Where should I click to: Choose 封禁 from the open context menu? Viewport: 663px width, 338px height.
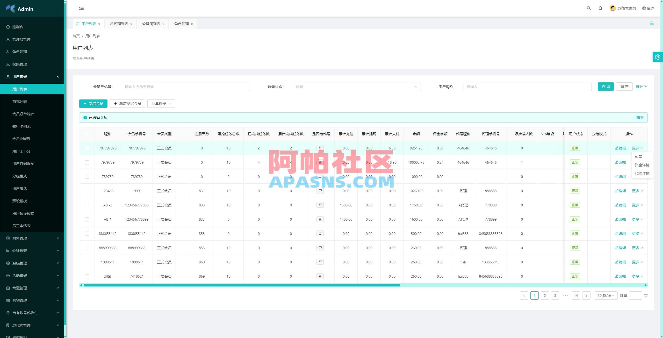638,156
